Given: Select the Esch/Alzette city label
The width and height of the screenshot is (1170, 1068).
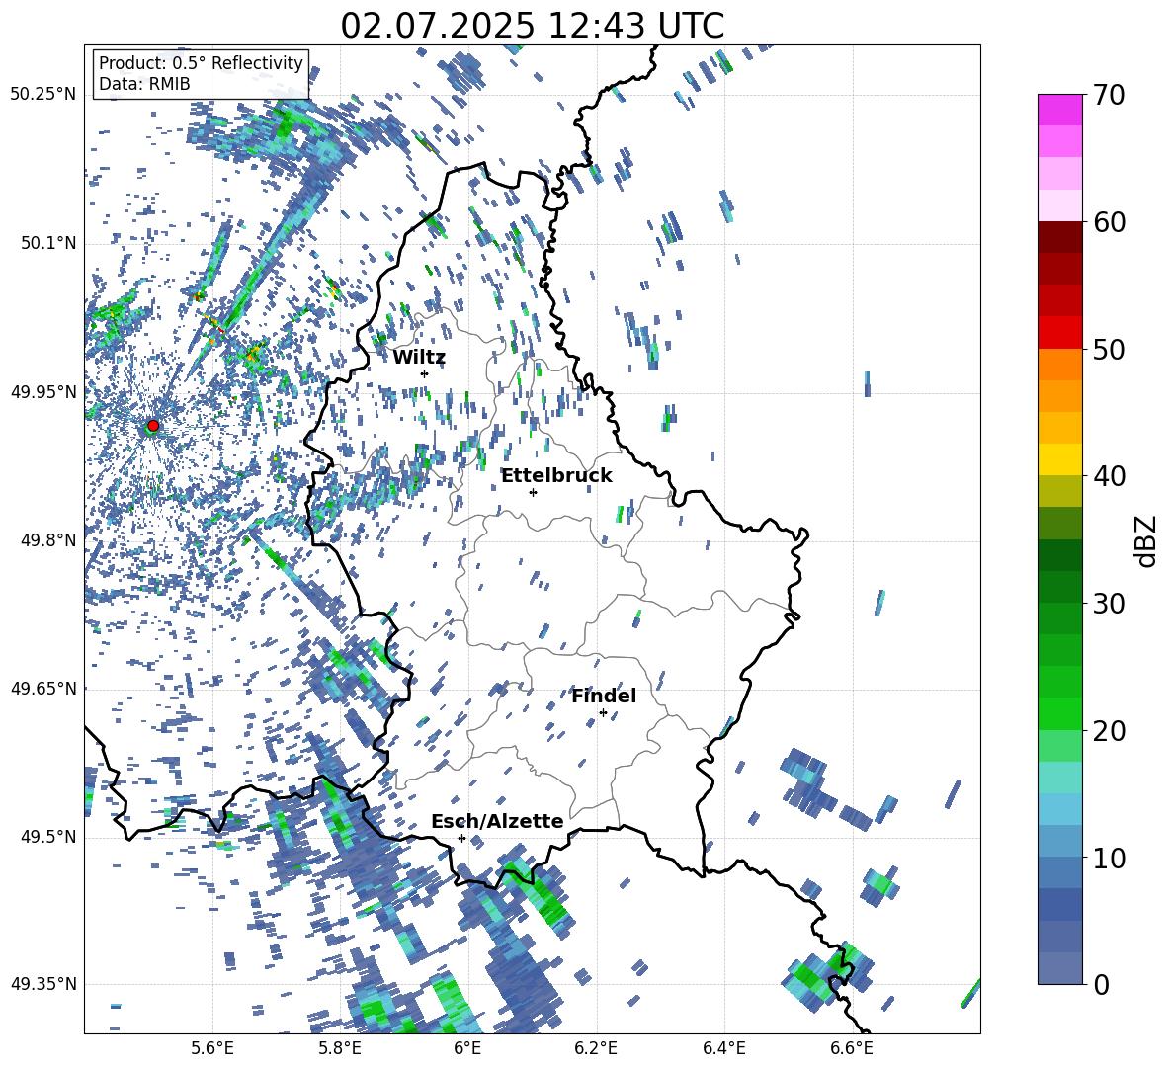Looking at the screenshot, I should pyautogui.click(x=498, y=821).
